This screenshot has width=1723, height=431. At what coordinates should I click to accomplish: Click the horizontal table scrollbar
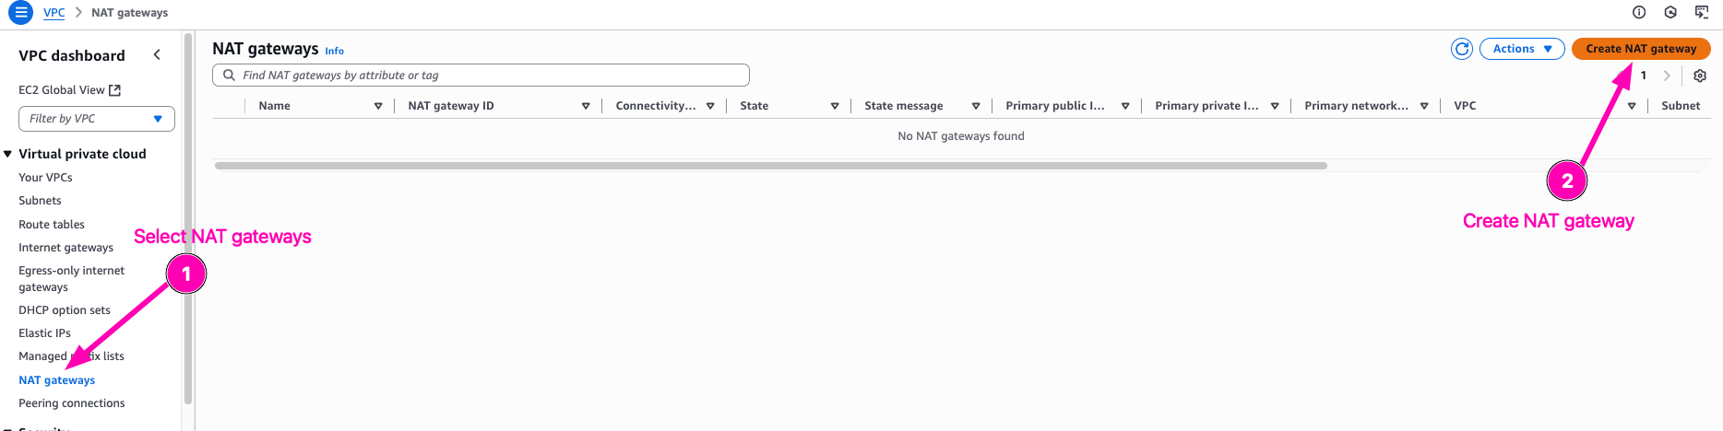770,166
